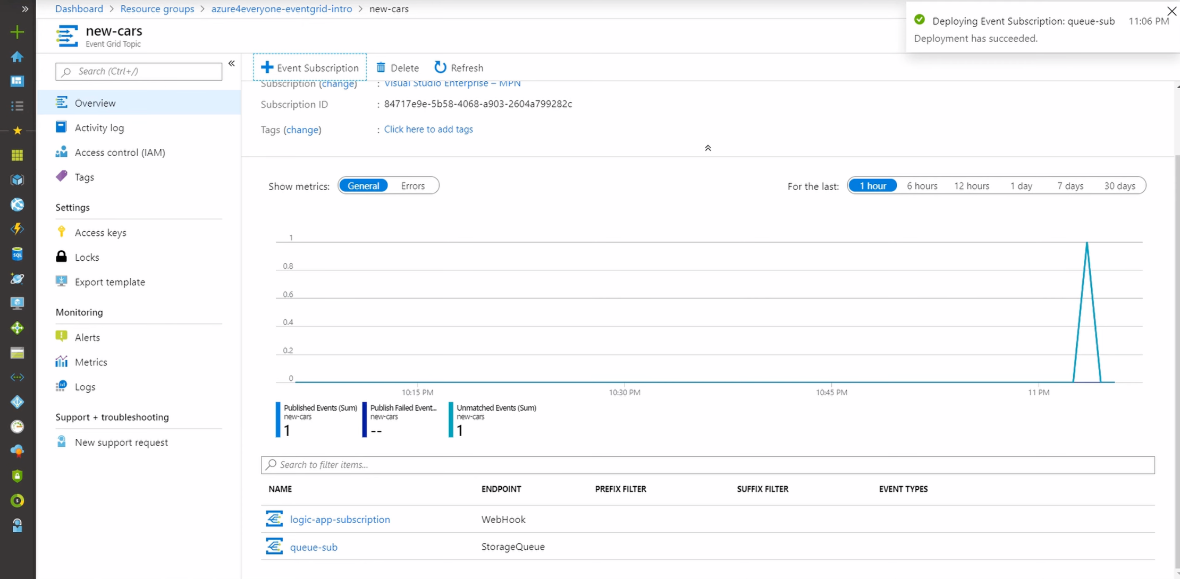Open the SQL databases icon in the left rail
Image resolution: width=1180 pixels, height=579 pixels.
pyautogui.click(x=17, y=254)
